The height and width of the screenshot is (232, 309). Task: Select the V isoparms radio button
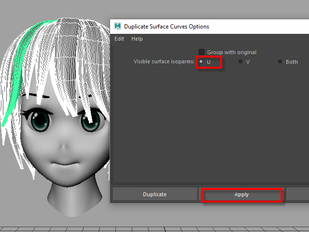[240, 62]
